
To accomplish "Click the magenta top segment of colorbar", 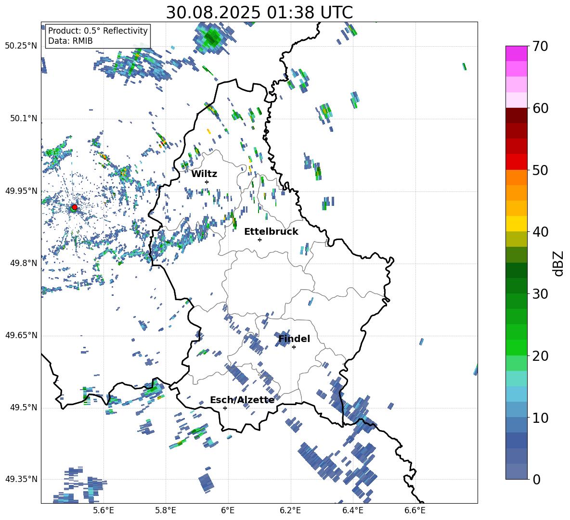I will (516, 53).
